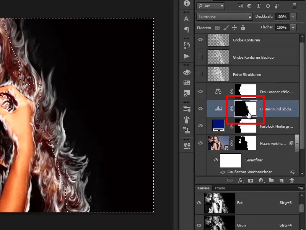
Task: Select the white Smartfilter mask thumbnail
Action: (x=231, y=161)
